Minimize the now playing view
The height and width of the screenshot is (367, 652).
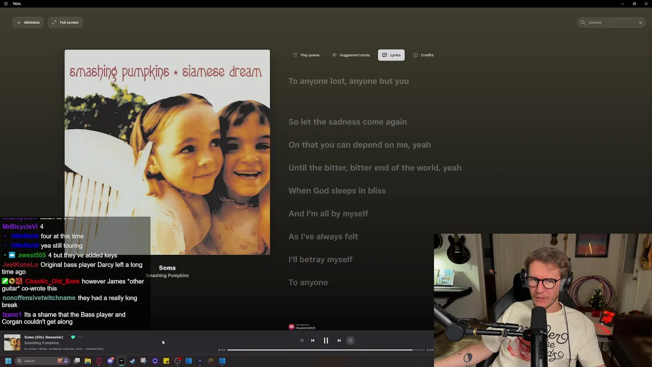(28, 22)
